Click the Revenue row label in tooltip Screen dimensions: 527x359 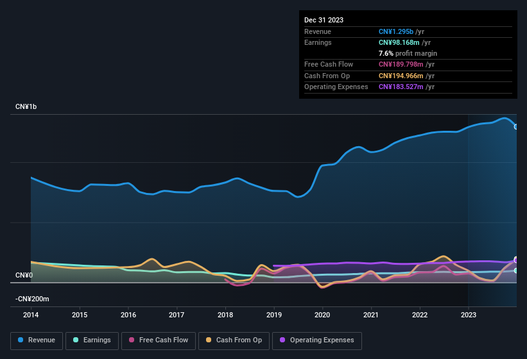pyautogui.click(x=318, y=31)
